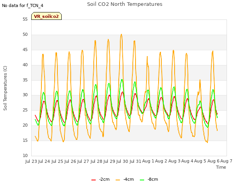Select the chart title Soil CO2 North Temperatures
Image resolution: width=250 pixels, height=187 pixels.
click(x=125, y=4)
